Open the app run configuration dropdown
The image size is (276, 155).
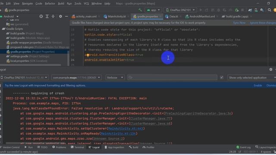point(153,10)
